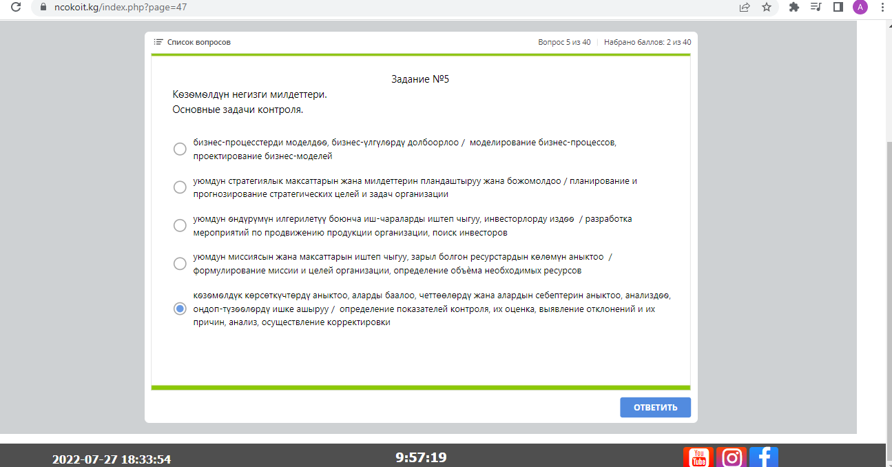Open the media control icon in toolbar
The height and width of the screenshot is (467, 892).
tap(816, 8)
